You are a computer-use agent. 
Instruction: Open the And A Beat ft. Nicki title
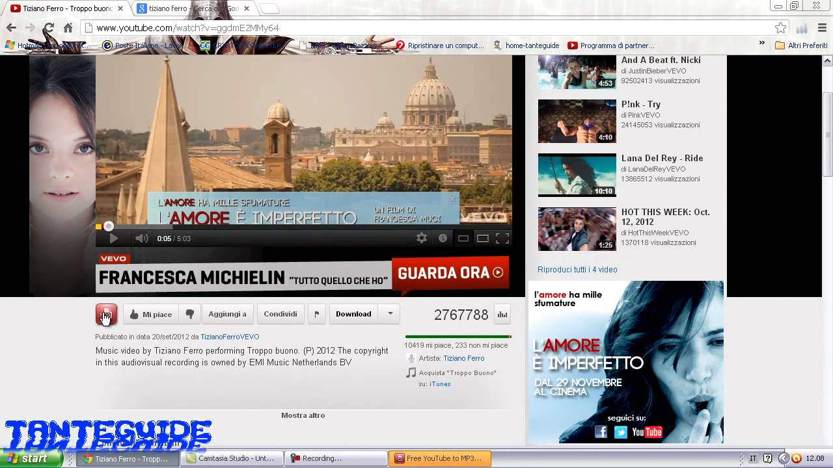(x=661, y=60)
